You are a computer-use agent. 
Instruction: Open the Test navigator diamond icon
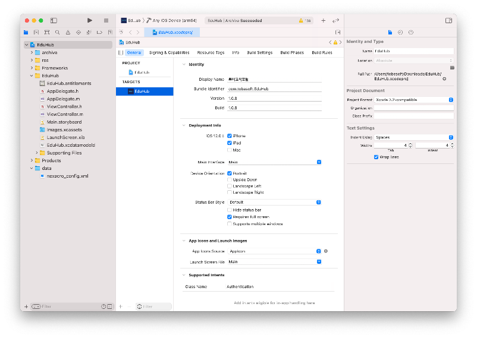pyautogui.click(x=79, y=32)
